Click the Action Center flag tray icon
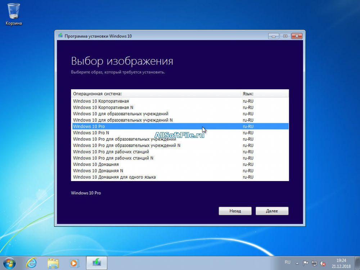 306,263
